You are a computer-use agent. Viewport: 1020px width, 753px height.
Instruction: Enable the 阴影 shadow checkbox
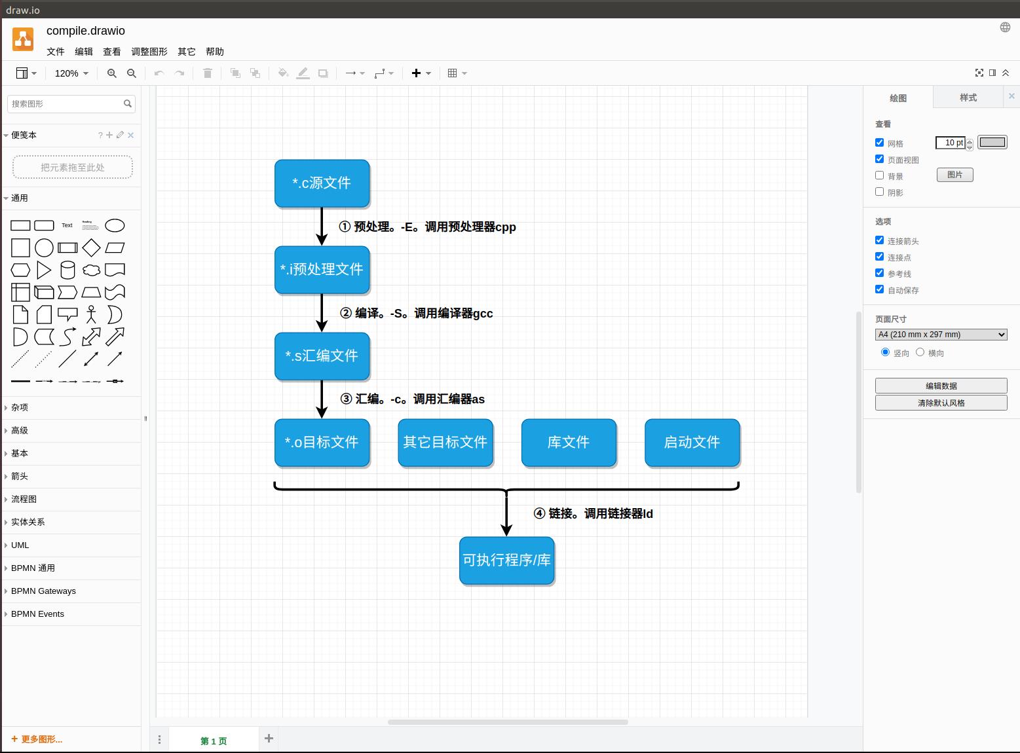tap(880, 191)
